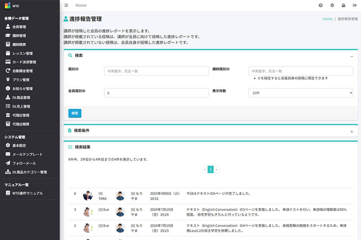Collapse the 検索 search panel

click(352, 56)
